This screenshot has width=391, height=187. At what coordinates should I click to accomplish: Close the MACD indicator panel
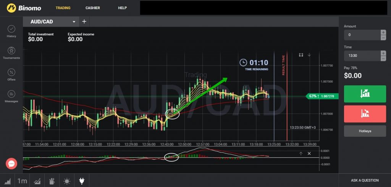coord(309,153)
